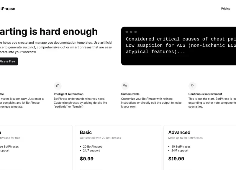Click "Make up to 50 BotPhrases" subtitle
The image size is (236, 170).
[186, 138]
